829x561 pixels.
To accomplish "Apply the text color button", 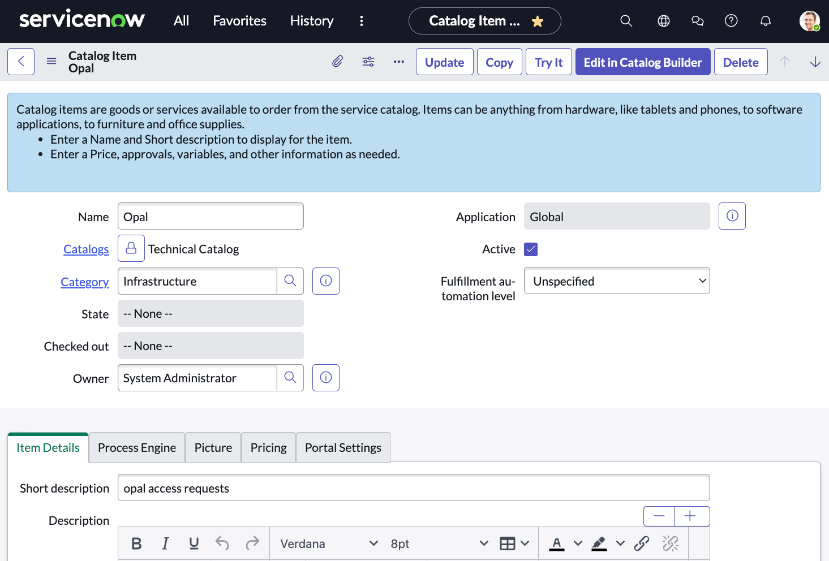I will (557, 543).
